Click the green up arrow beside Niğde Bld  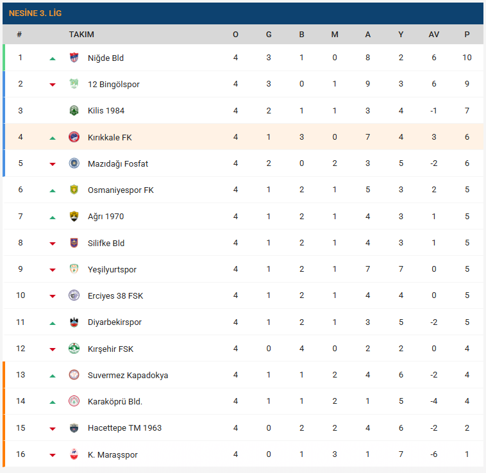pyautogui.click(x=53, y=58)
